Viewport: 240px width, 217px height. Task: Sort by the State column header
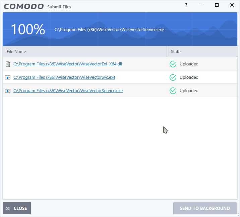(202, 51)
